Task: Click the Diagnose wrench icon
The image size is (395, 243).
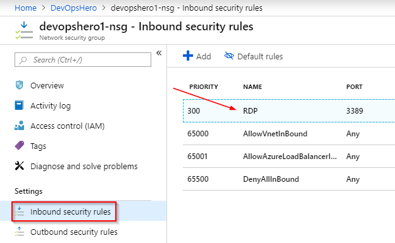Action: (20, 166)
